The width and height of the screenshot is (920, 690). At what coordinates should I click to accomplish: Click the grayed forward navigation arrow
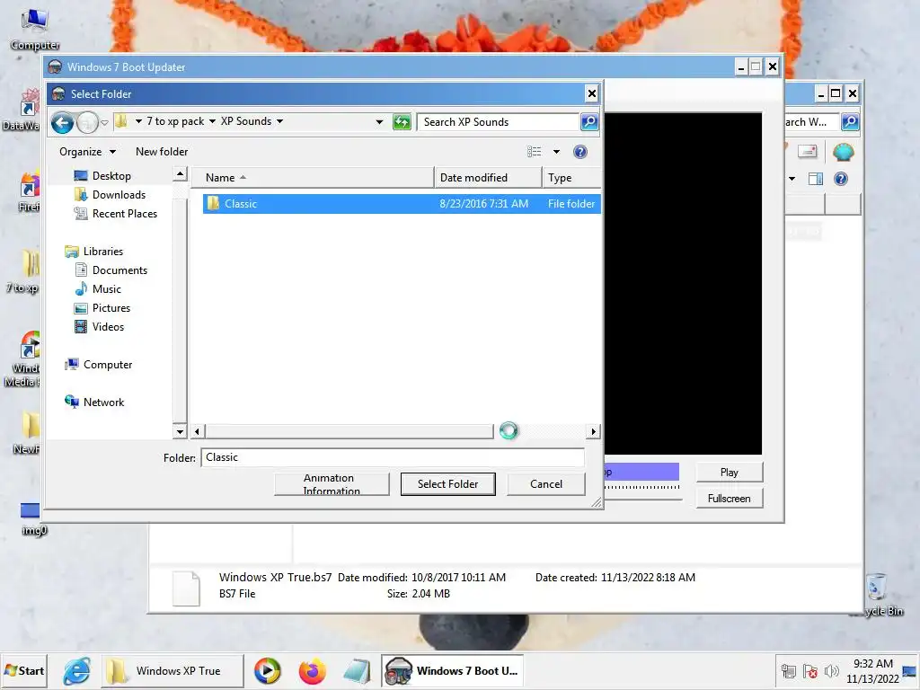pos(87,122)
